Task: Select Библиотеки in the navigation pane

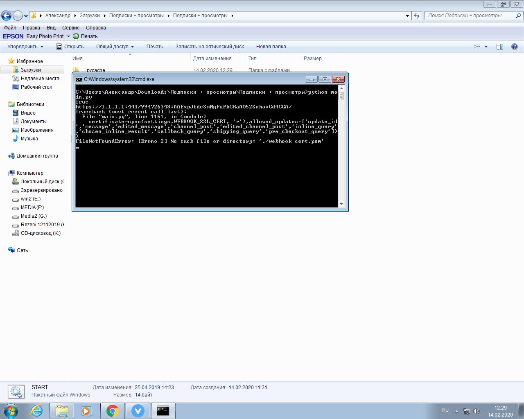Action: click(30, 104)
